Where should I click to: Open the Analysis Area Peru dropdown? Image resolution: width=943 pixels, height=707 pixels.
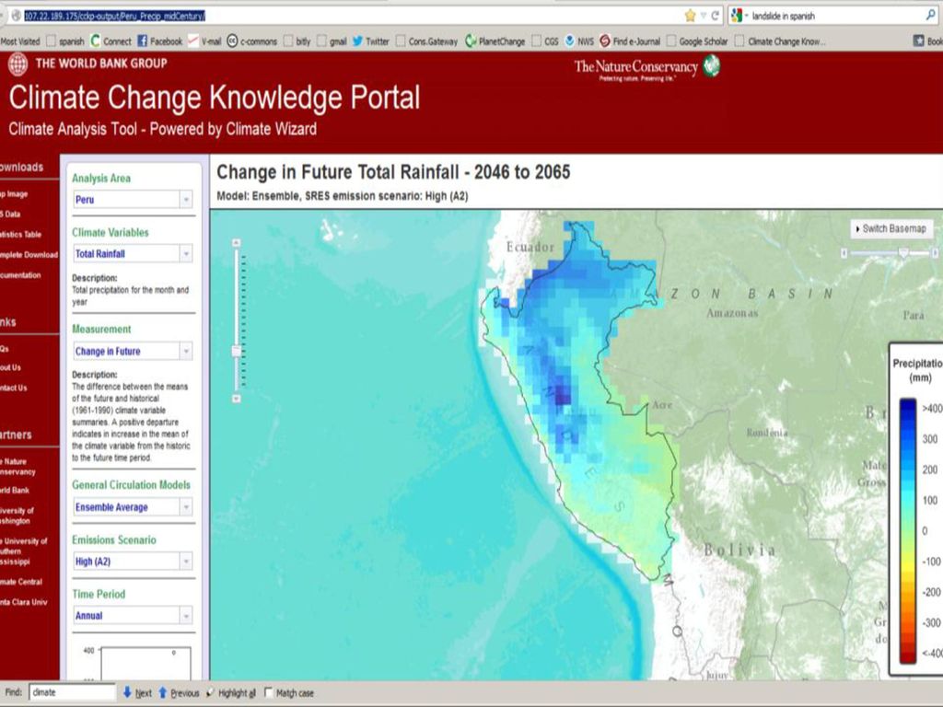point(133,199)
